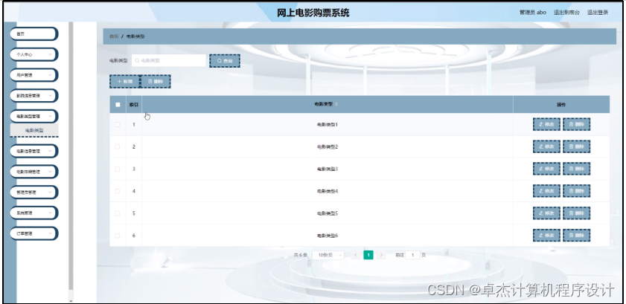Image resolution: width=626 pixels, height=304 pixels.
Task: Select the checkbox for row 4
Action: 118,191
